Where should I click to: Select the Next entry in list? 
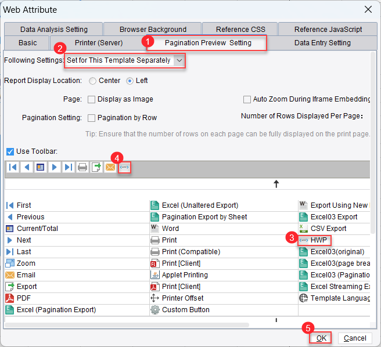77,240
